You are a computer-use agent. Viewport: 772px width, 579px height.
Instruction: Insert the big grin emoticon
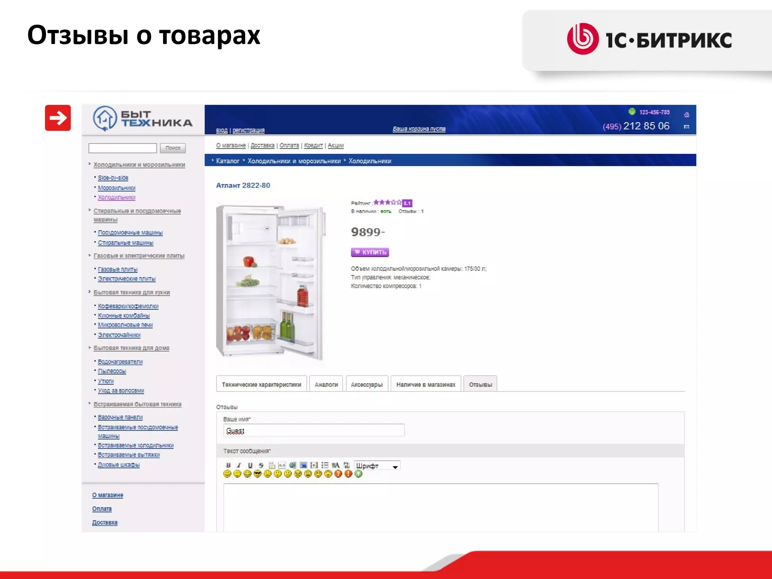[x=247, y=474]
